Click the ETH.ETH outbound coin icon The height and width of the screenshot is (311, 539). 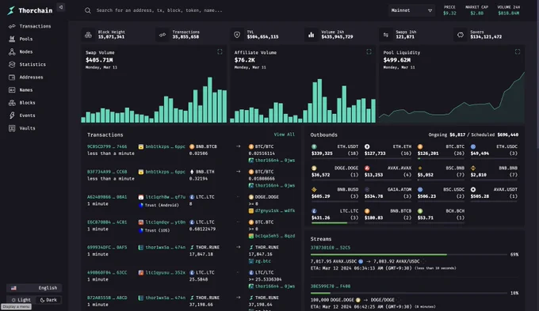coord(367,146)
